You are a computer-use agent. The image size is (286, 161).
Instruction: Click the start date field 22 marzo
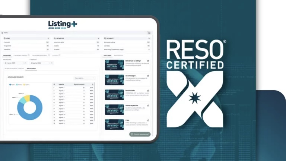point(15,63)
